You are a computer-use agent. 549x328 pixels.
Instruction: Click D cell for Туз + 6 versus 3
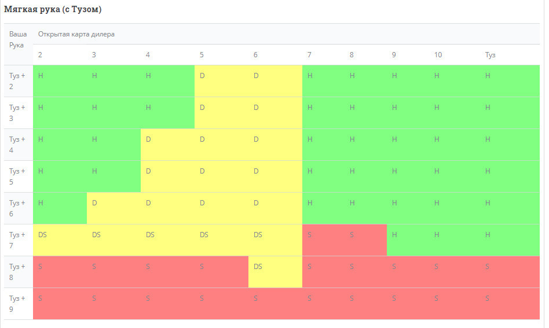point(114,208)
